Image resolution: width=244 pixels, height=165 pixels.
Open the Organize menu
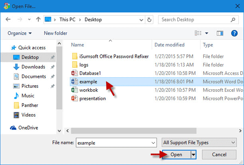pos(20,33)
